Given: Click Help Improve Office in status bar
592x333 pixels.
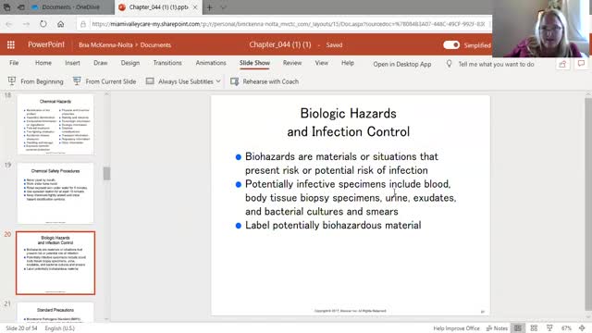Looking at the screenshot, I should click(x=456, y=328).
